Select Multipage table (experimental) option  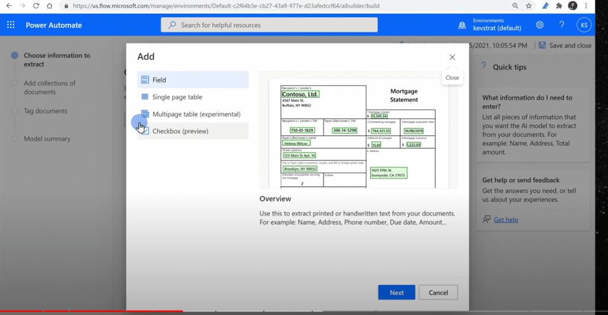pyautogui.click(x=193, y=114)
